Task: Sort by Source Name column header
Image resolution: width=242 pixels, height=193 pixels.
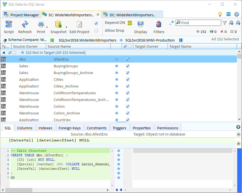Action: click(78, 46)
